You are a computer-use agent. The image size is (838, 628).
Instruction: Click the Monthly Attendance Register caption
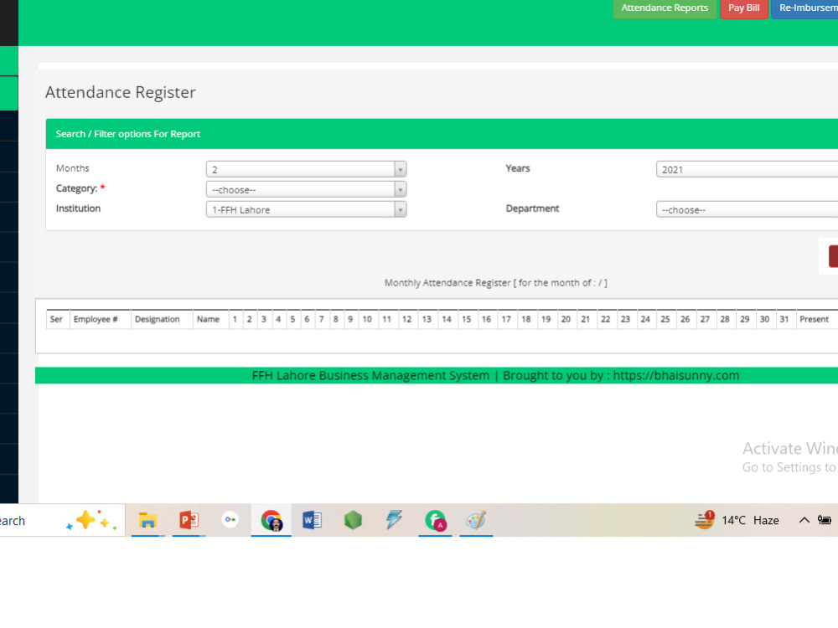[x=496, y=282]
